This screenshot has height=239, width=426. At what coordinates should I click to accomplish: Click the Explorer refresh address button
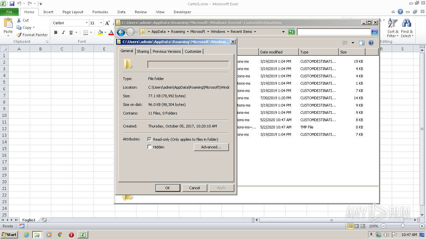coord(292,32)
